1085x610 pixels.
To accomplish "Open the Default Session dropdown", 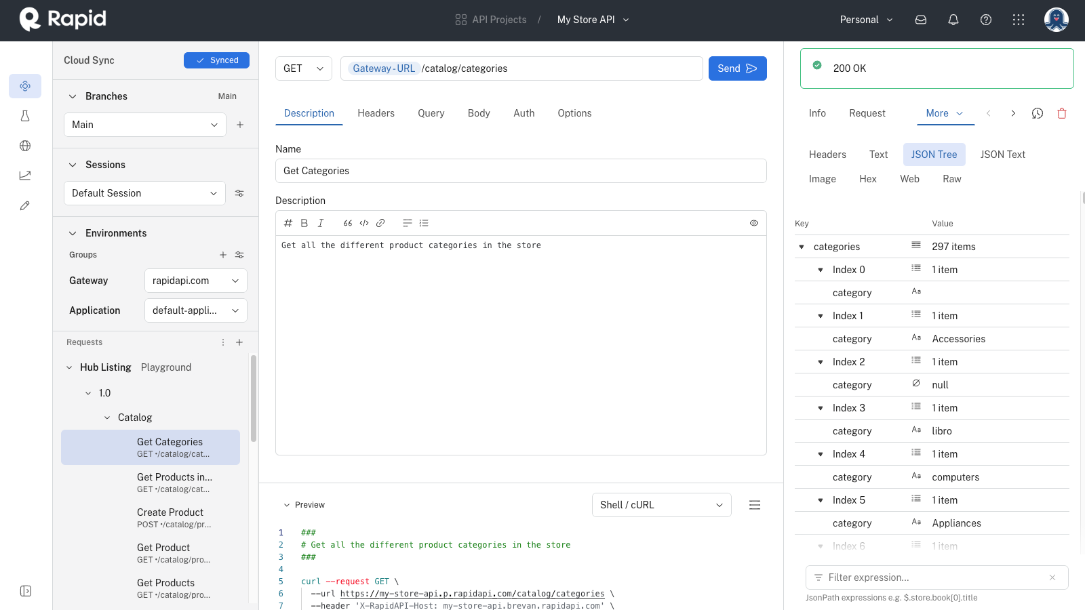I will coord(144,193).
